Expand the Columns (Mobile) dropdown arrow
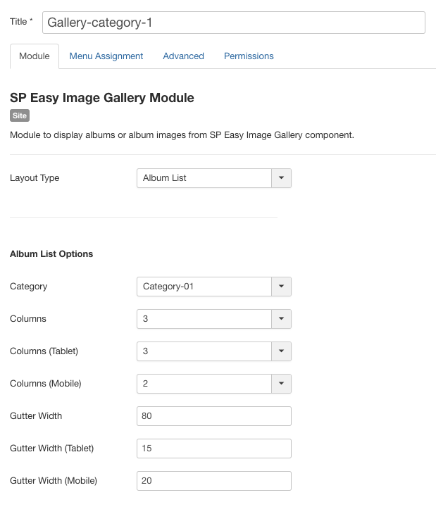436x514 pixels. (x=281, y=384)
